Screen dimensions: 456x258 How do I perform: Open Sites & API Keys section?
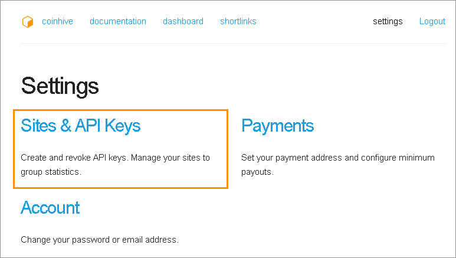[x=81, y=126]
